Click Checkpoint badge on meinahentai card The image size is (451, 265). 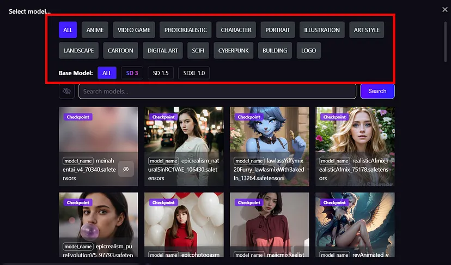pyautogui.click(x=78, y=117)
